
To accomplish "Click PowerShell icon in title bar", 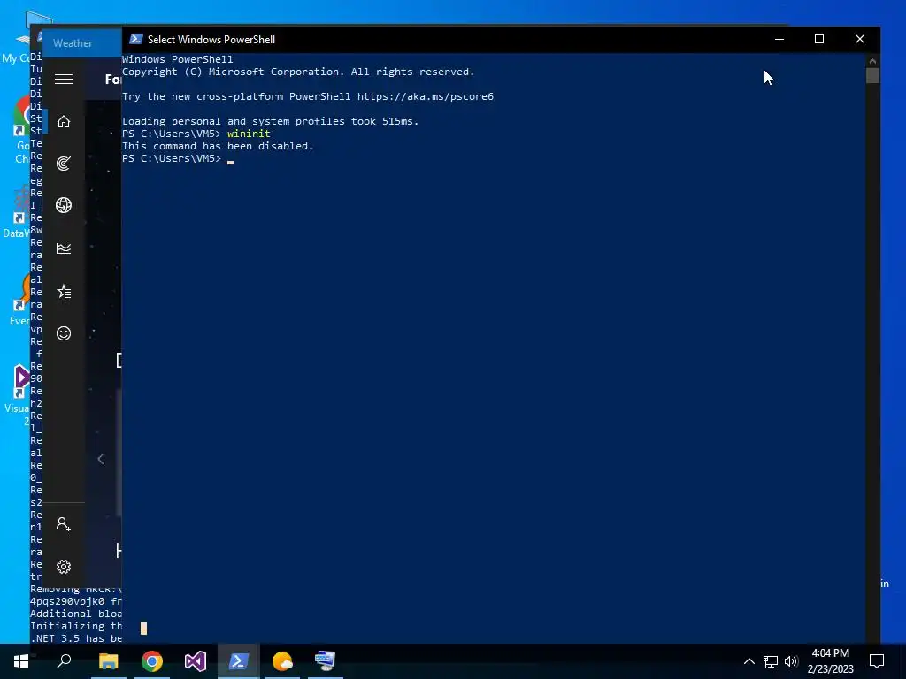I will click(135, 39).
